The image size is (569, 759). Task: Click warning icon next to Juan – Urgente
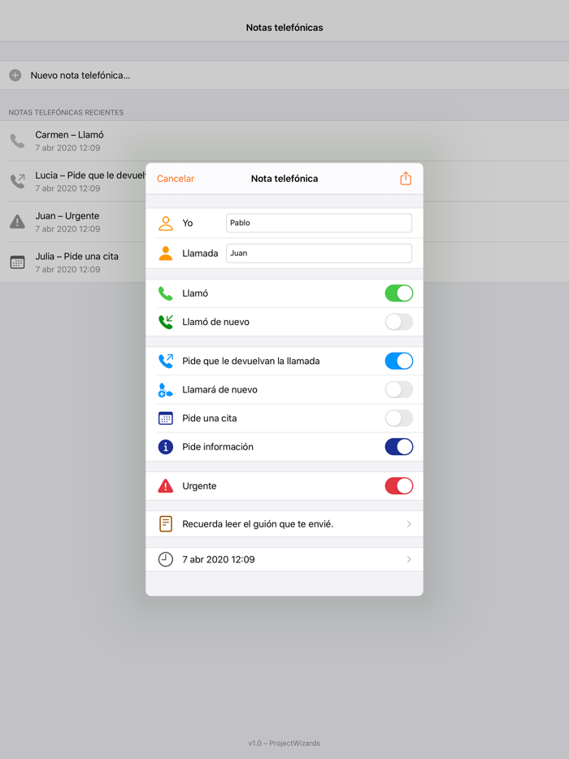[x=17, y=222]
